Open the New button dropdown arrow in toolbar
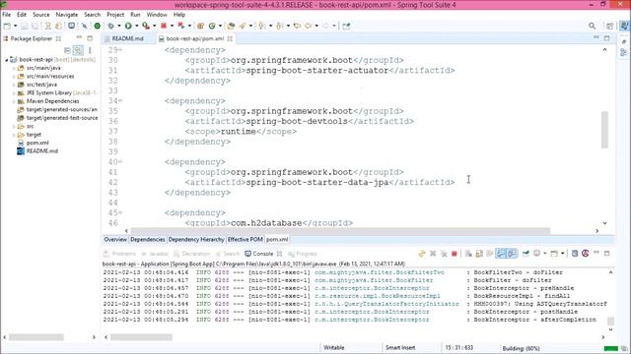This screenshot has width=631, height=354. (16, 27)
